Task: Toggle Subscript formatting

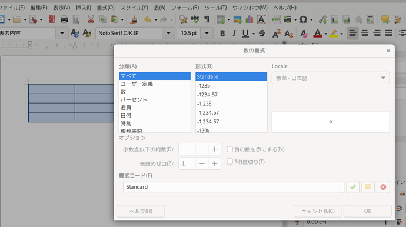Action: point(288,33)
